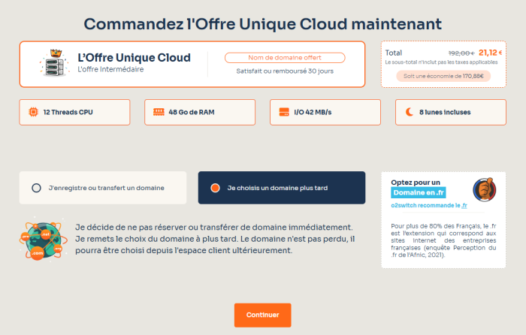This screenshot has width=526, height=335.
Task: Click the "Soit une économie de 170,88€" pill
Action: pyautogui.click(x=443, y=76)
